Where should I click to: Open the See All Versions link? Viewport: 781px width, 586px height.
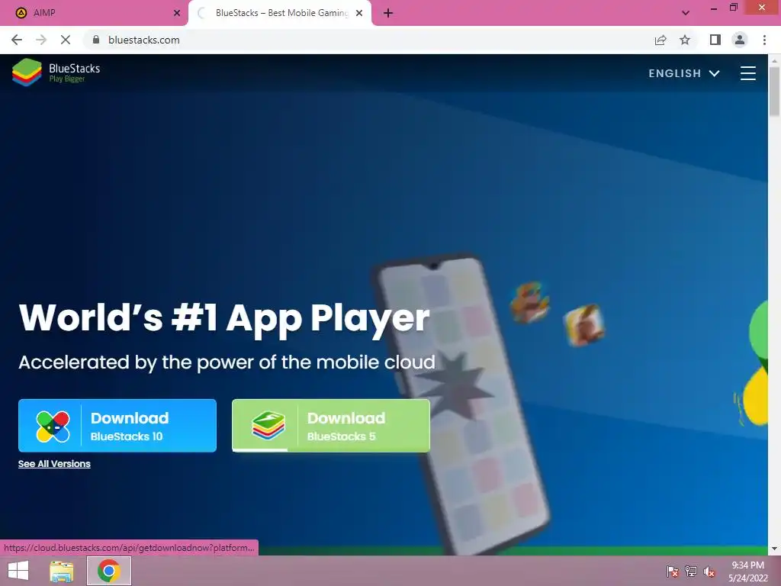click(54, 463)
